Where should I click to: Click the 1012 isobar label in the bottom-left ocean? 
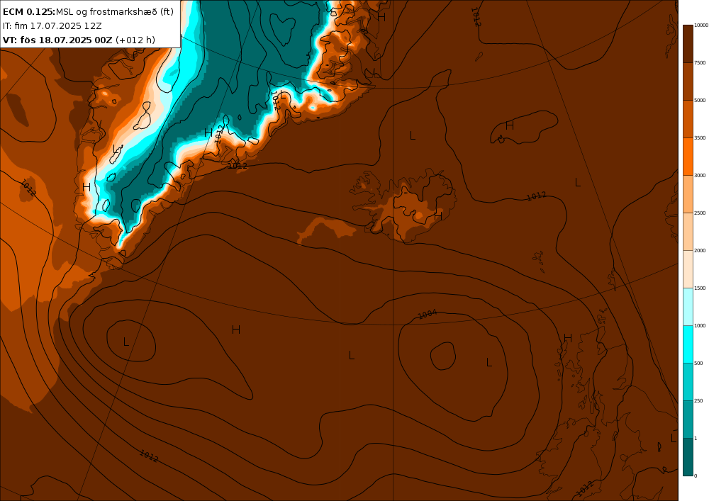tap(149, 456)
